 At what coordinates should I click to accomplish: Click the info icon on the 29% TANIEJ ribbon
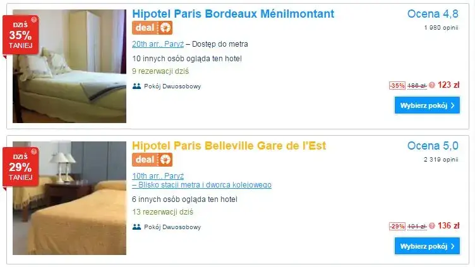pyautogui.click(x=34, y=151)
